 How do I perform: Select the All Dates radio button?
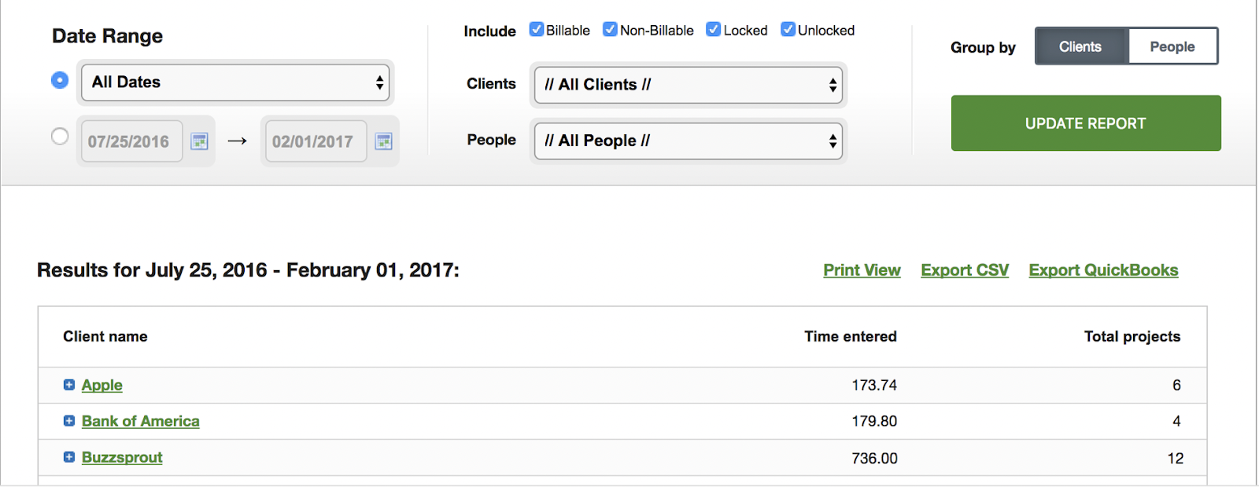click(60, 80)
